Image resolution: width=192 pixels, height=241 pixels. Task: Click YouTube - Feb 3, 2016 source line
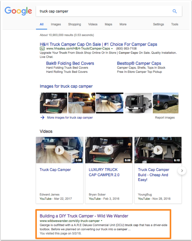point(104,199)
